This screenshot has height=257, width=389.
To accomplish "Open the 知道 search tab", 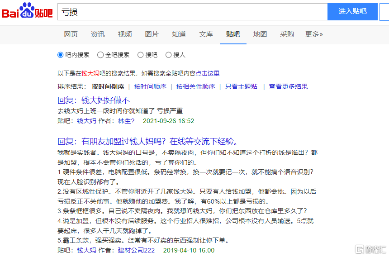I will (179, 34).
